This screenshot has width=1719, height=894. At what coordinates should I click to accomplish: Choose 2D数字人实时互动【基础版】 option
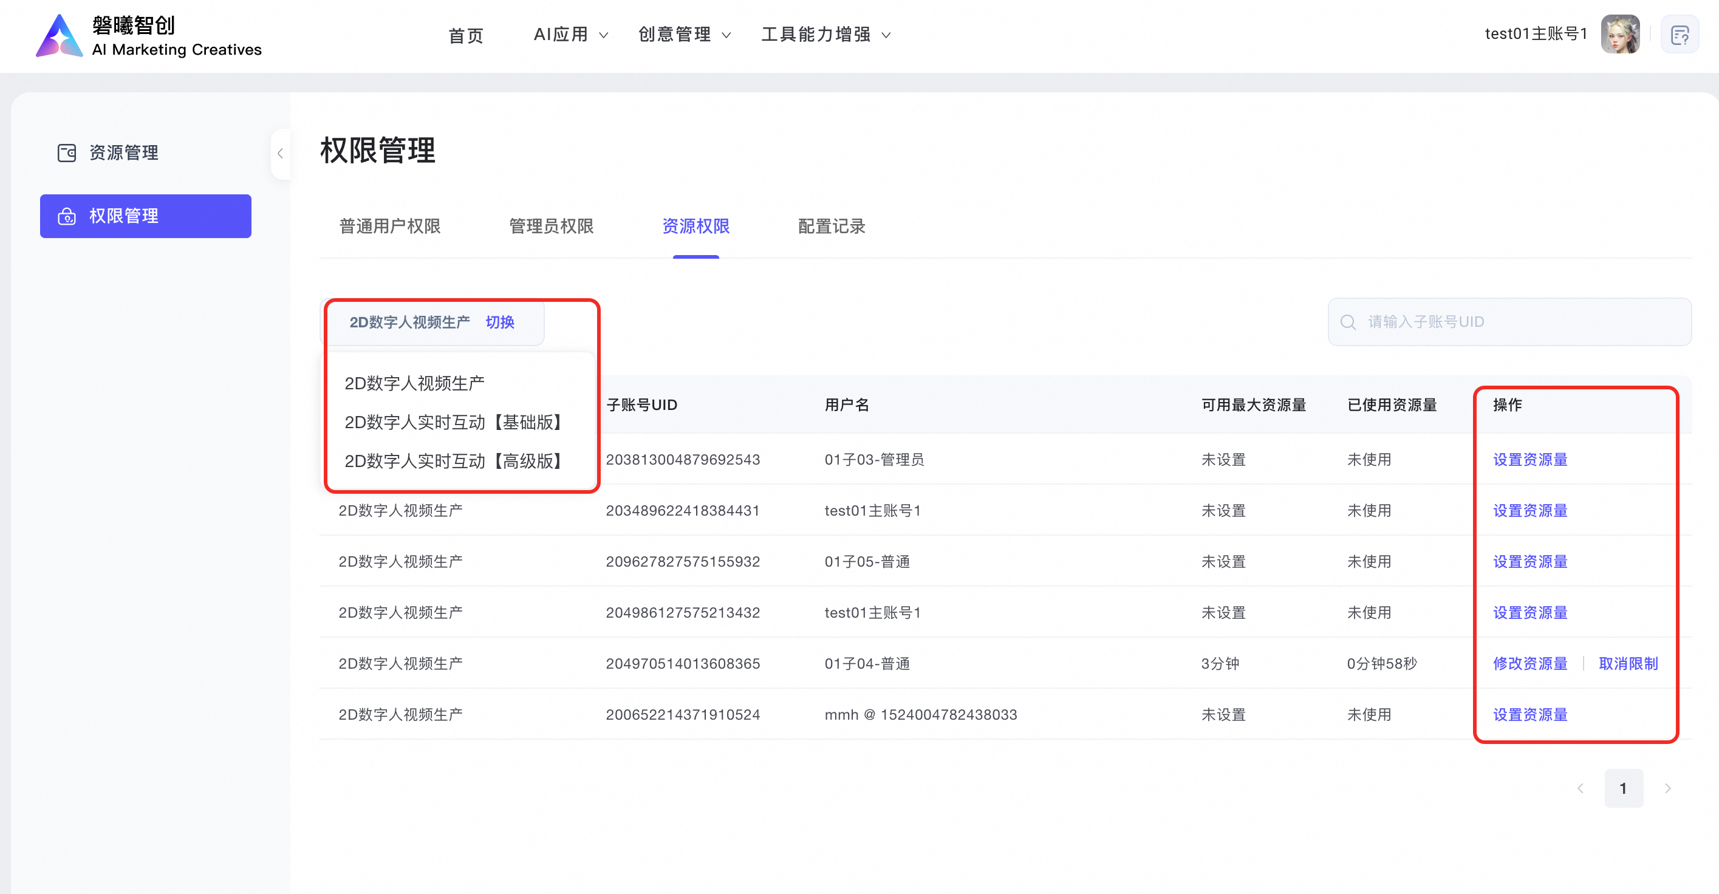[456, 422]
